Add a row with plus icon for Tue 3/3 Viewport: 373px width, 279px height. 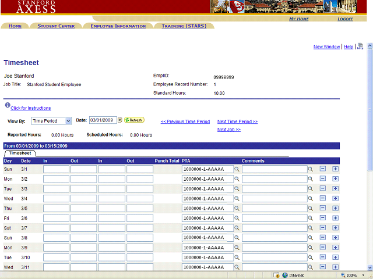(x=335, y=189)
